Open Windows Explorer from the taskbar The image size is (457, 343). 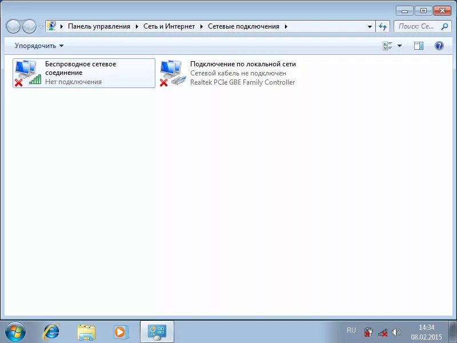86,331
